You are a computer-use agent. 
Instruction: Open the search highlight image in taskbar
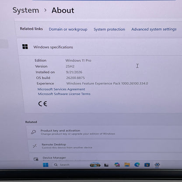tap(95, 165)
